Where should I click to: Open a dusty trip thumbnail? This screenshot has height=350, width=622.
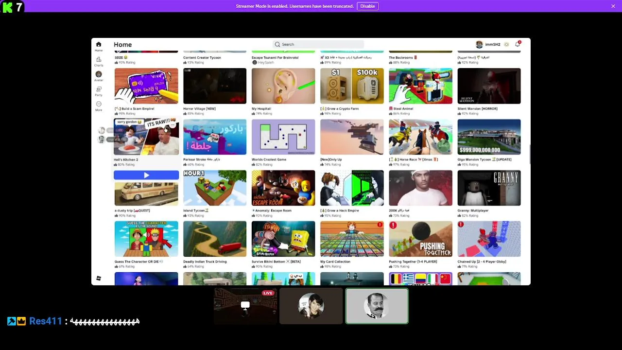(146, 193)
